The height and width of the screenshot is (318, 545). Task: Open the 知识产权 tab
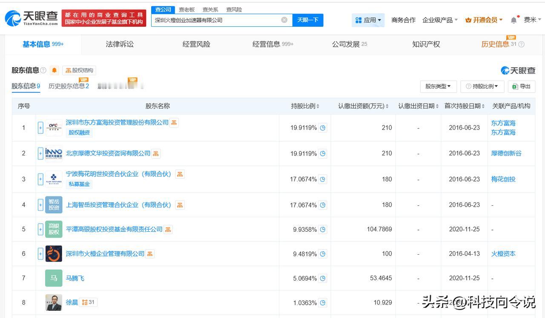tap(426, 44)
